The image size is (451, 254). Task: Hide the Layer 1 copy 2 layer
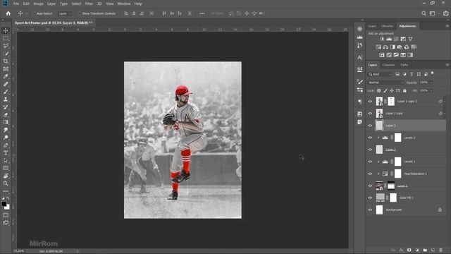click(x=370, y=102)
